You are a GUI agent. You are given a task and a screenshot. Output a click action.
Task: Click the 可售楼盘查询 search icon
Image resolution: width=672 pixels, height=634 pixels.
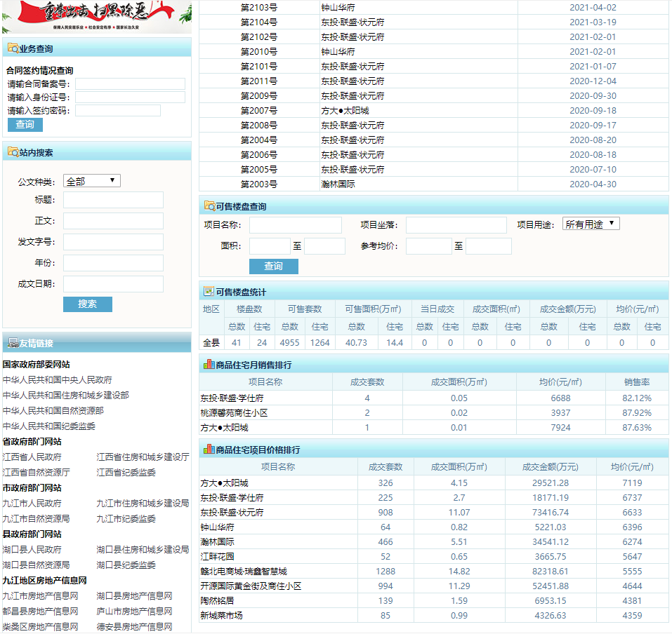click(209, 206)
